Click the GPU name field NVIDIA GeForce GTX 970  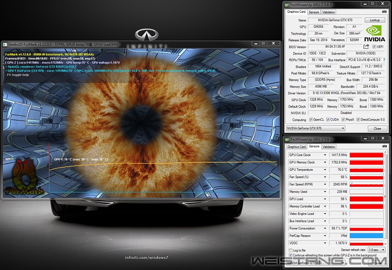(x=335, y=20)
